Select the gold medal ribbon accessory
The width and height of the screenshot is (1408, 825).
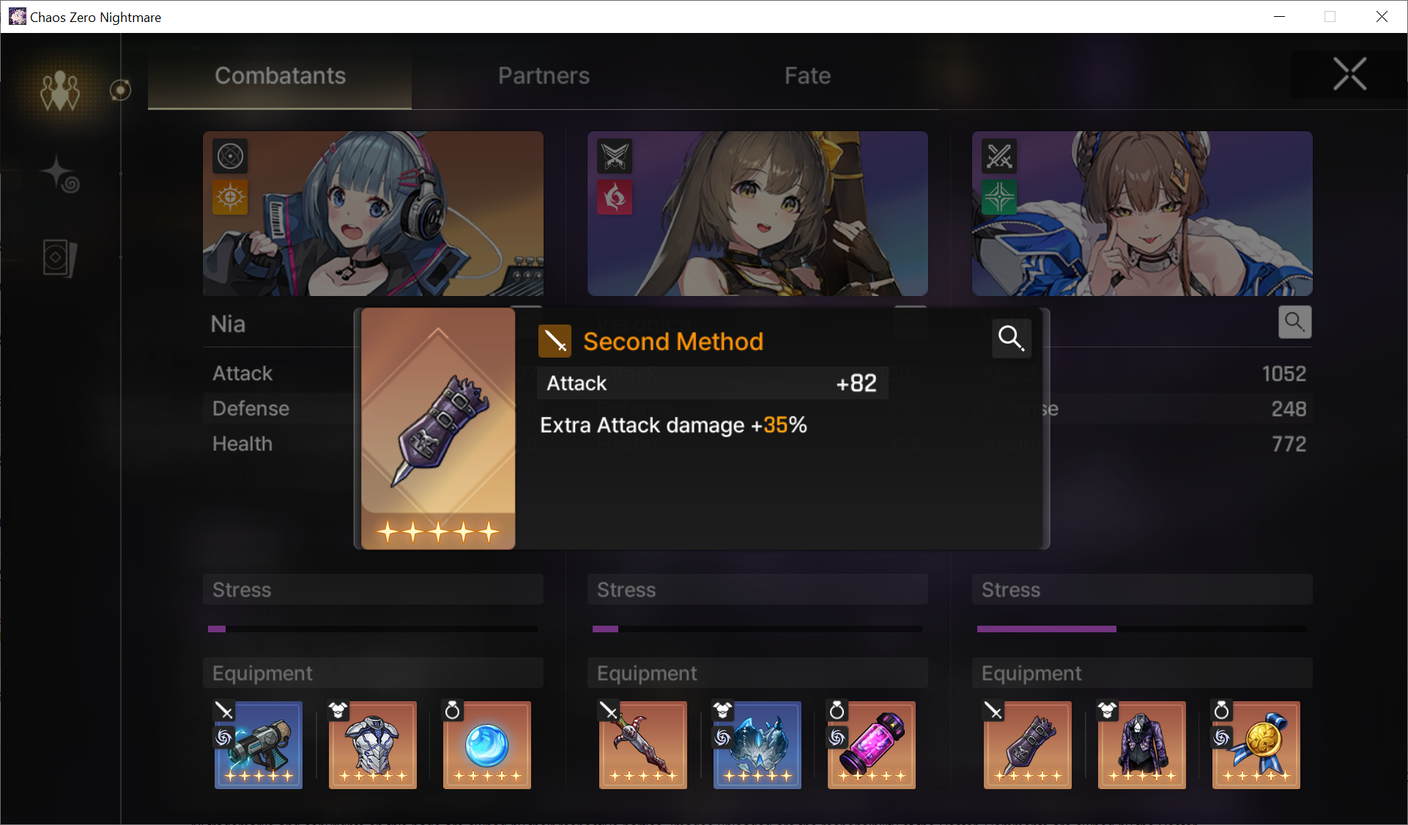(x=1256, y=744)
